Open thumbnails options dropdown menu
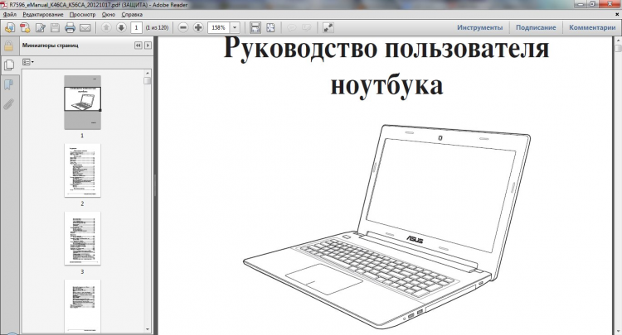 tap(27, 62)
